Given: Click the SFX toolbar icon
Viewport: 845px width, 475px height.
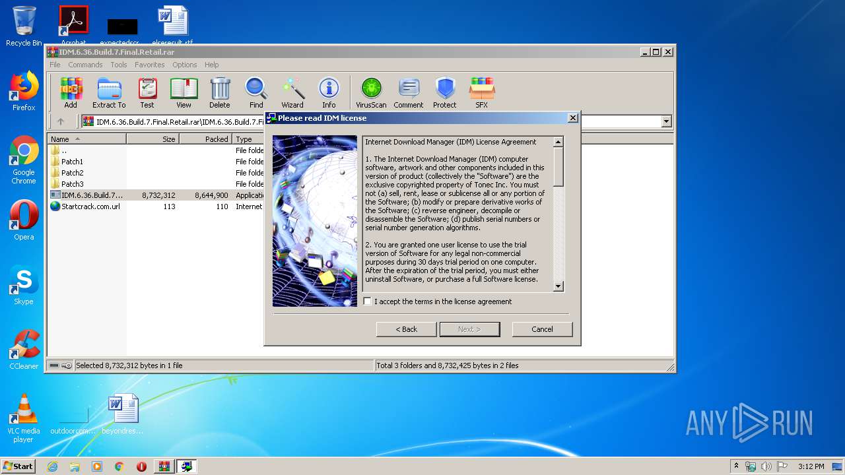Looking at the screenshot, I should click(482, 93).
